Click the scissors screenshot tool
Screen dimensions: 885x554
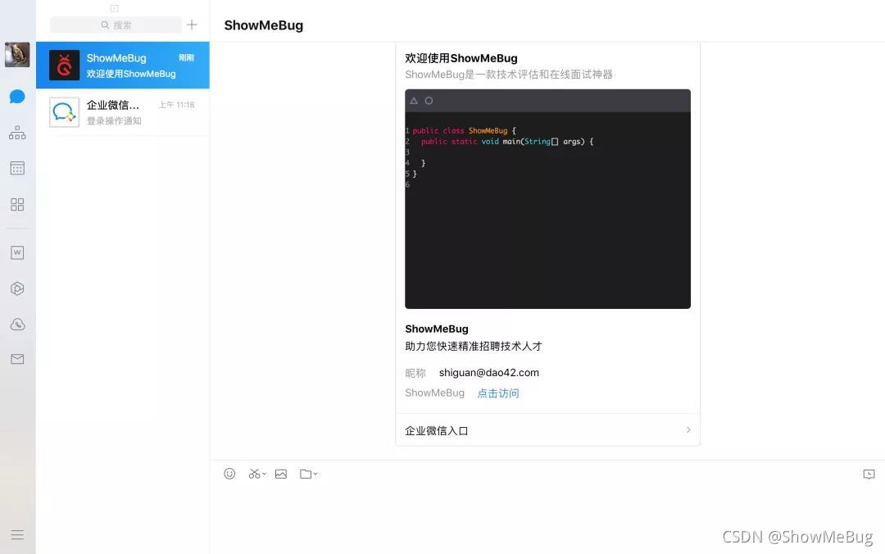coord(255,474)
